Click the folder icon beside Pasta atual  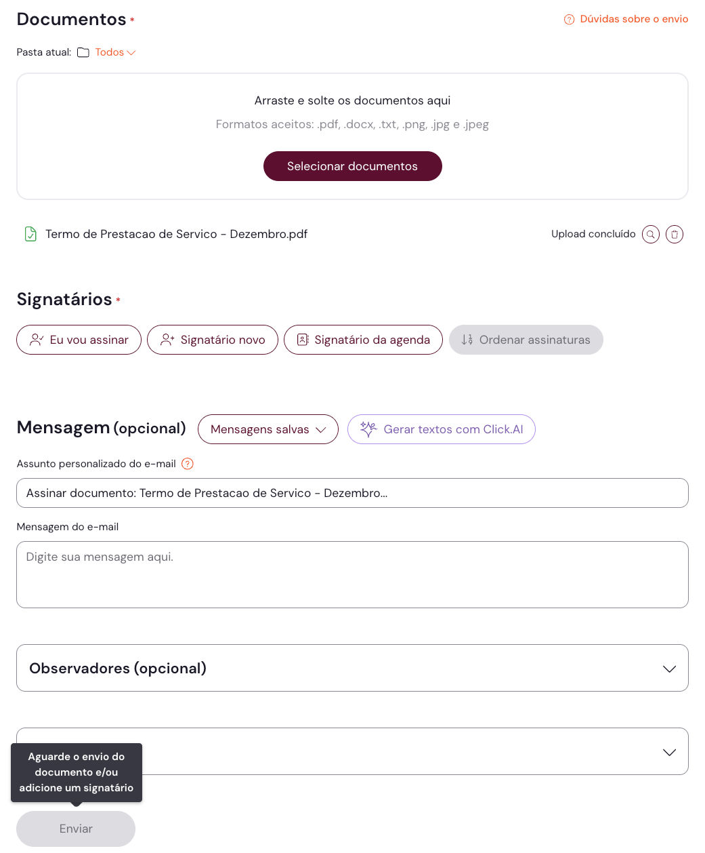point(83,53)
